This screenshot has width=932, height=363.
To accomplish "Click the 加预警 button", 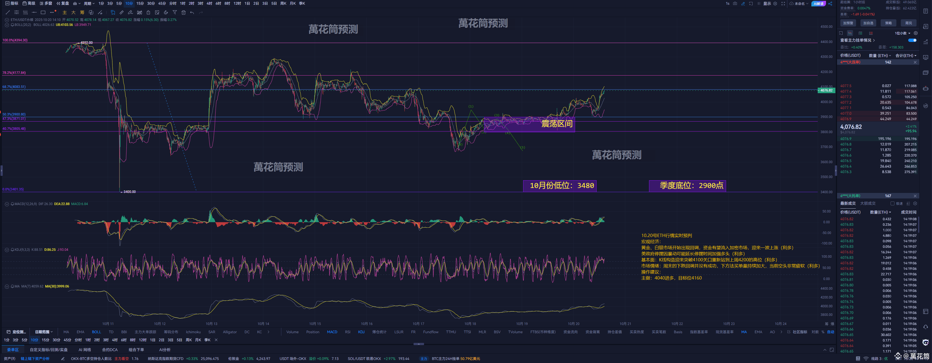I will (848, 23).
